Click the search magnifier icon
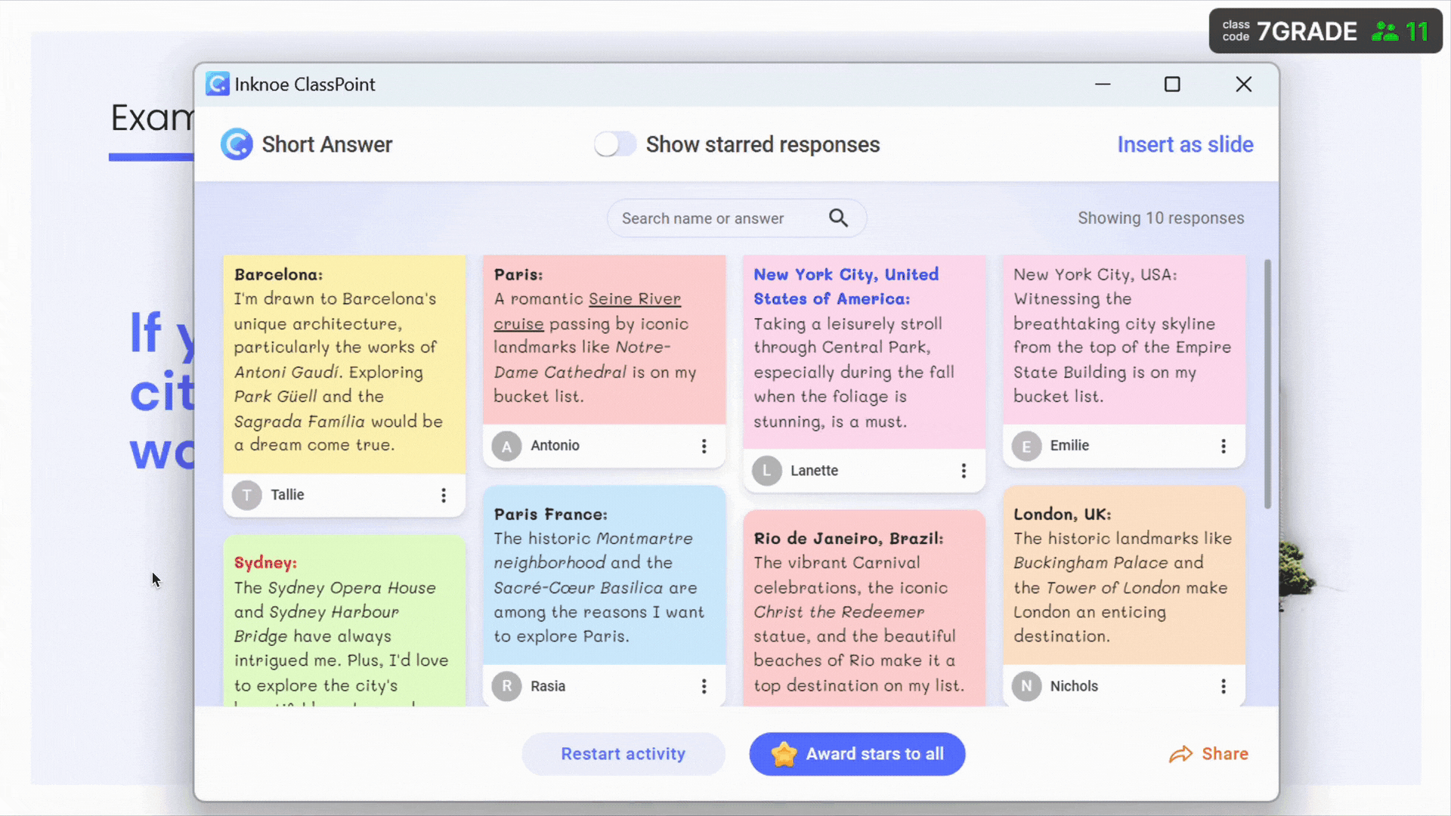Screen dimensions: 1451x816 (838, 218)
